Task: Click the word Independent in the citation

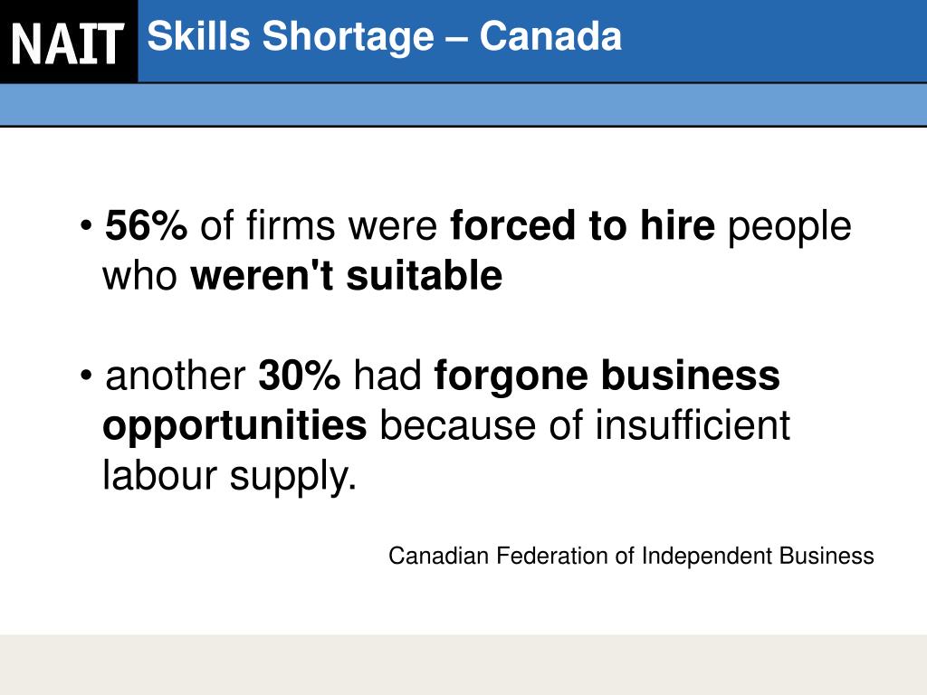Action: coord(707,557)
